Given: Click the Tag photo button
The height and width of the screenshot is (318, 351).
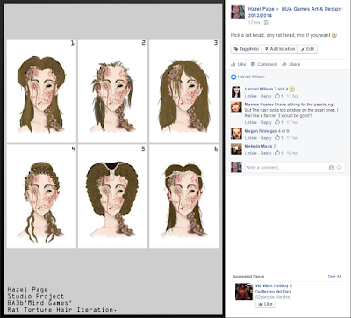Looking at the screenshot, I should point(247,49).
